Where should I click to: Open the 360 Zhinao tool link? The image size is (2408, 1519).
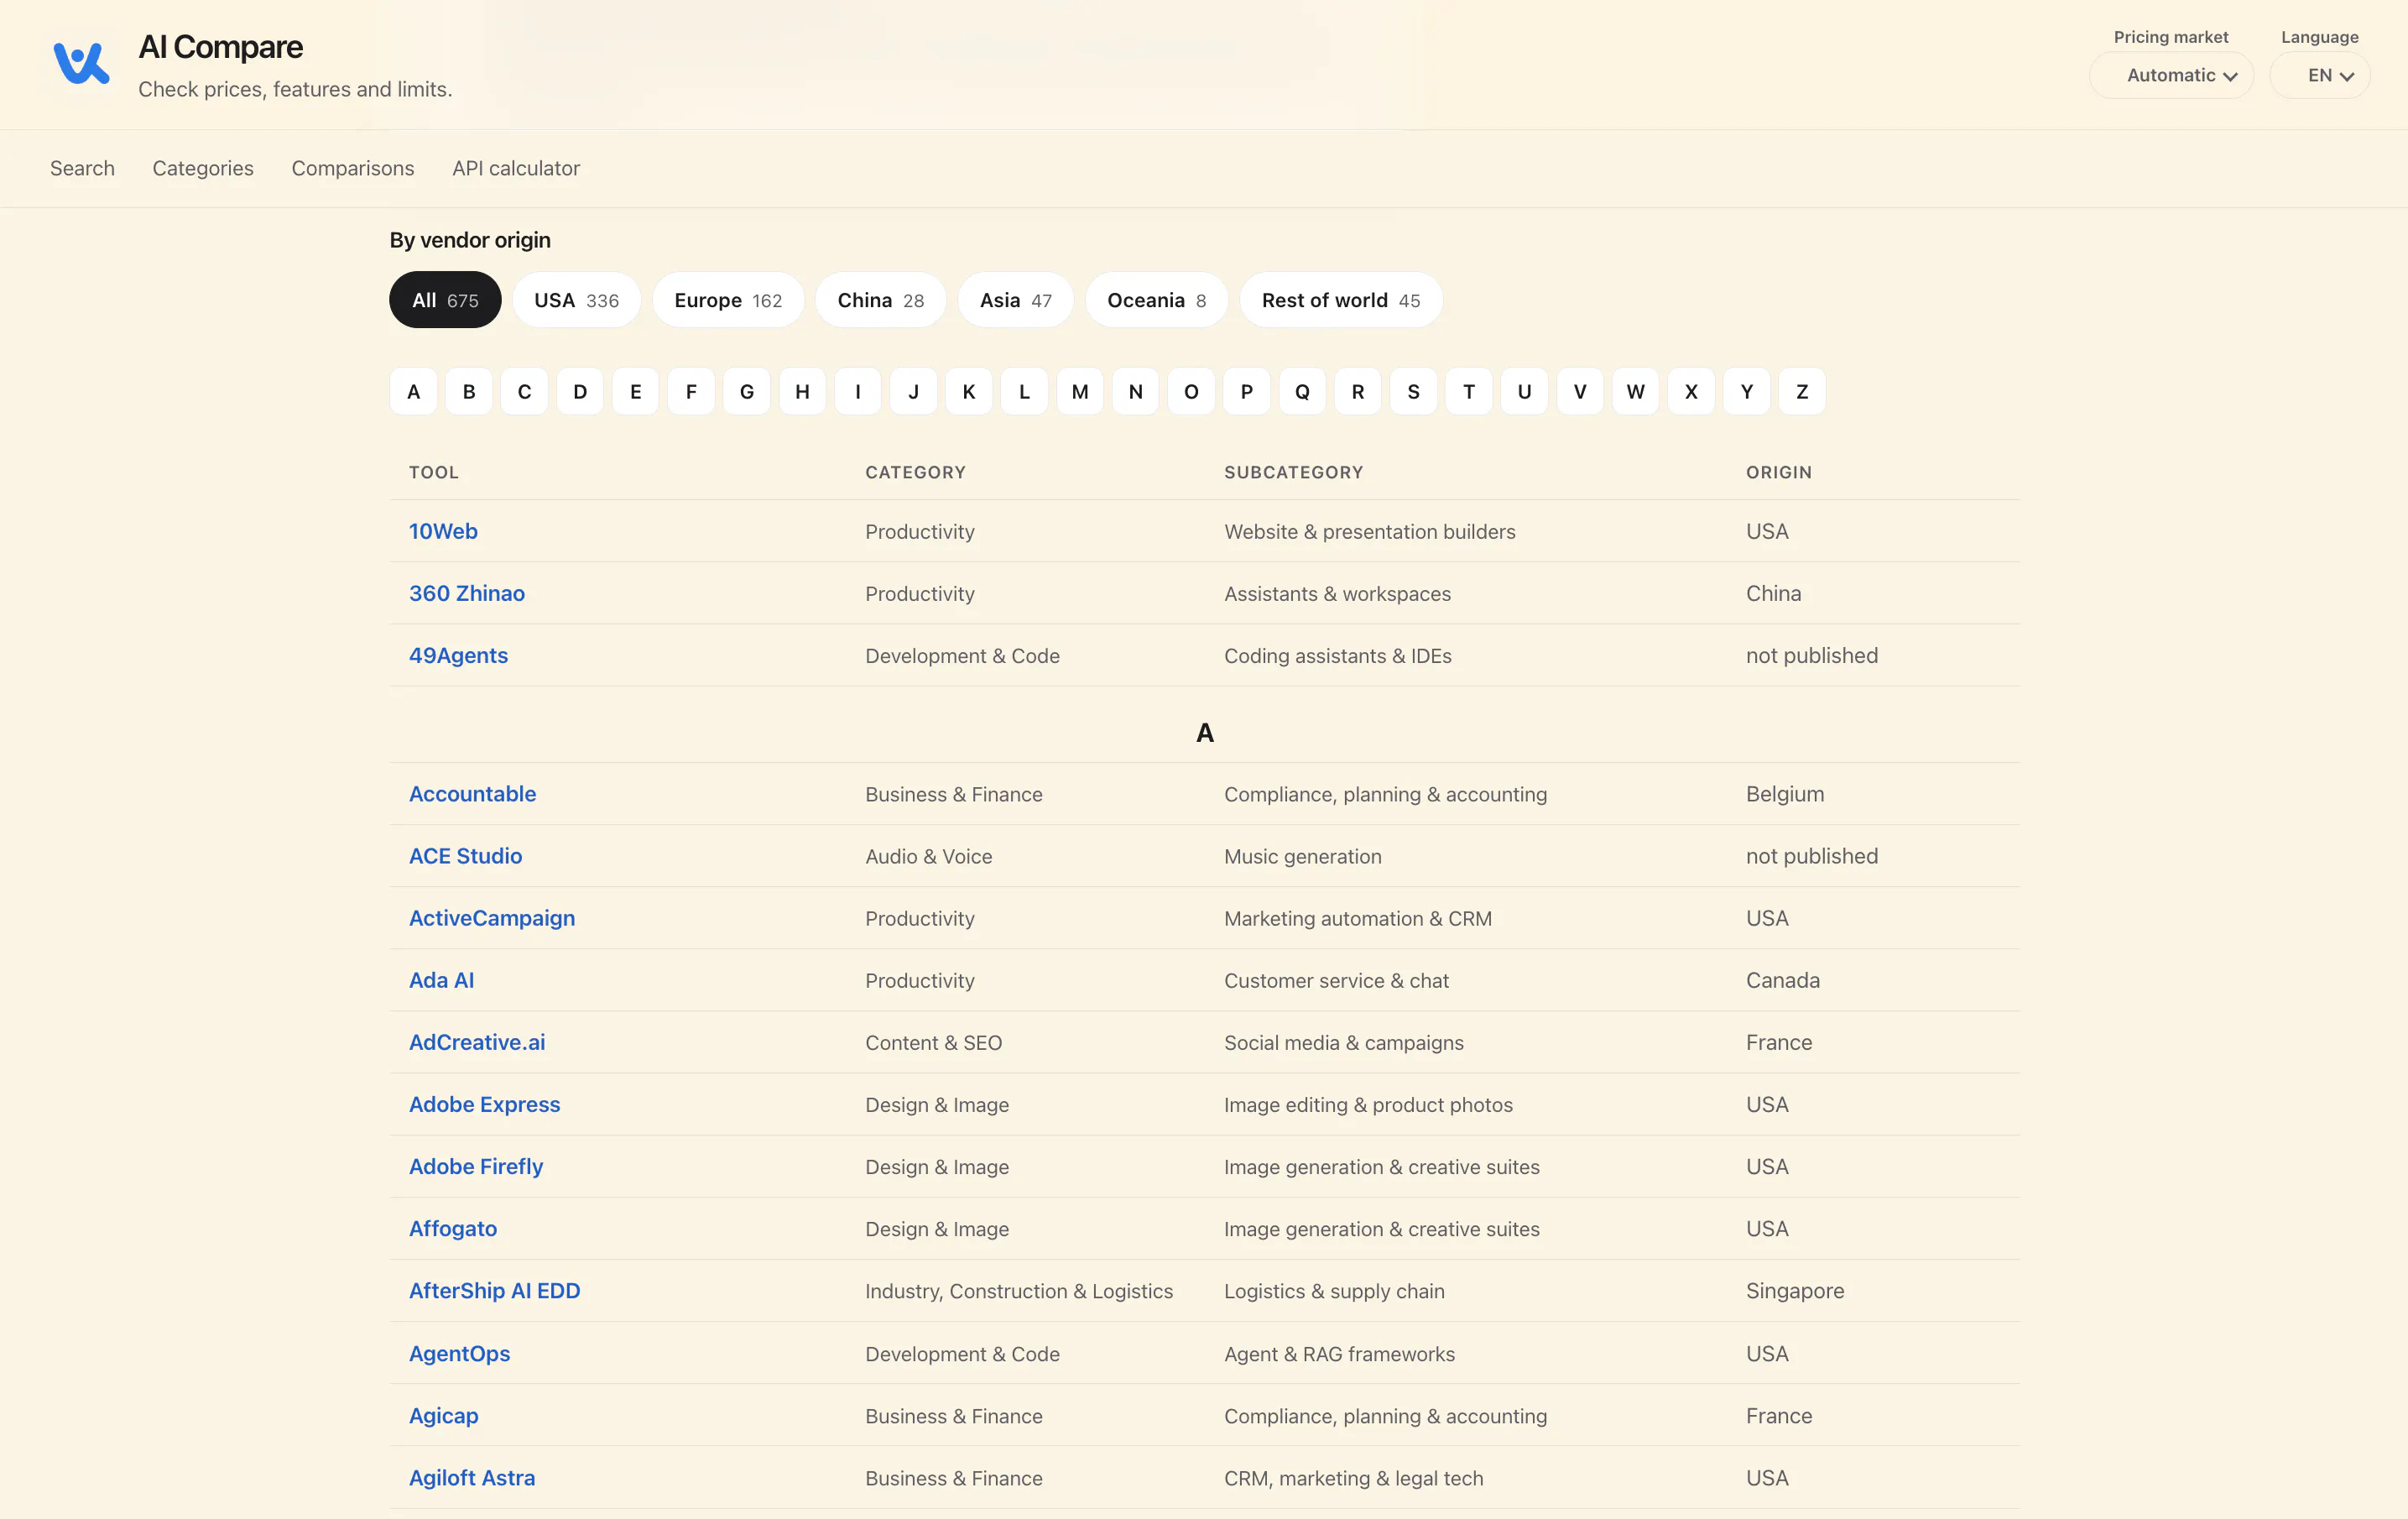point(467,593)
